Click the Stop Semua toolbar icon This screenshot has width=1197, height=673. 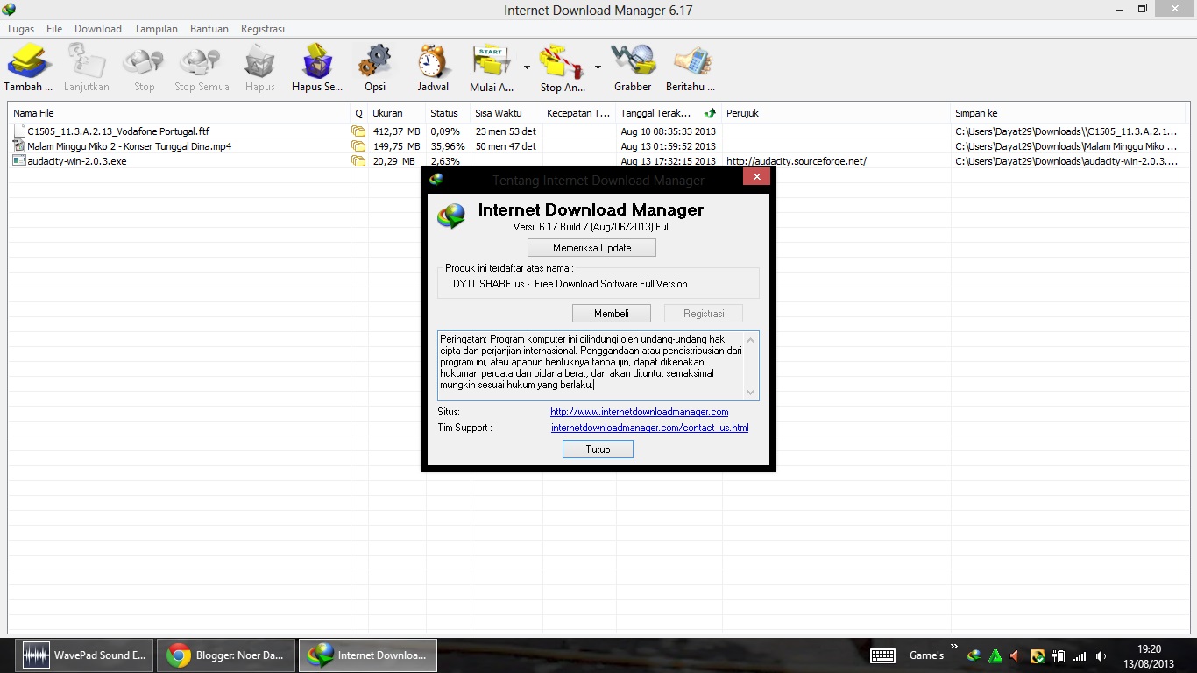[201, 62]
